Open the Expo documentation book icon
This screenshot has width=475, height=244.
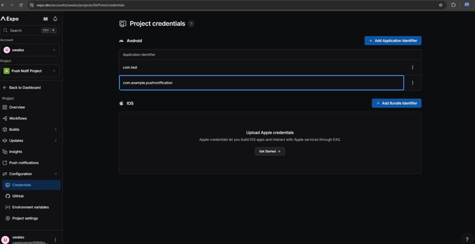[45, 19]
